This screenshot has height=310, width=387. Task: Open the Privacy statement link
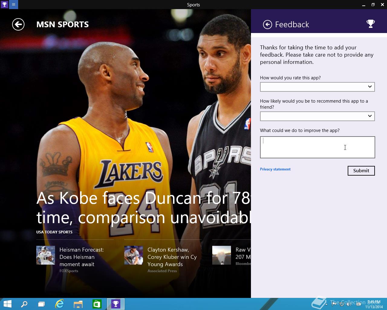click(275, 169)
